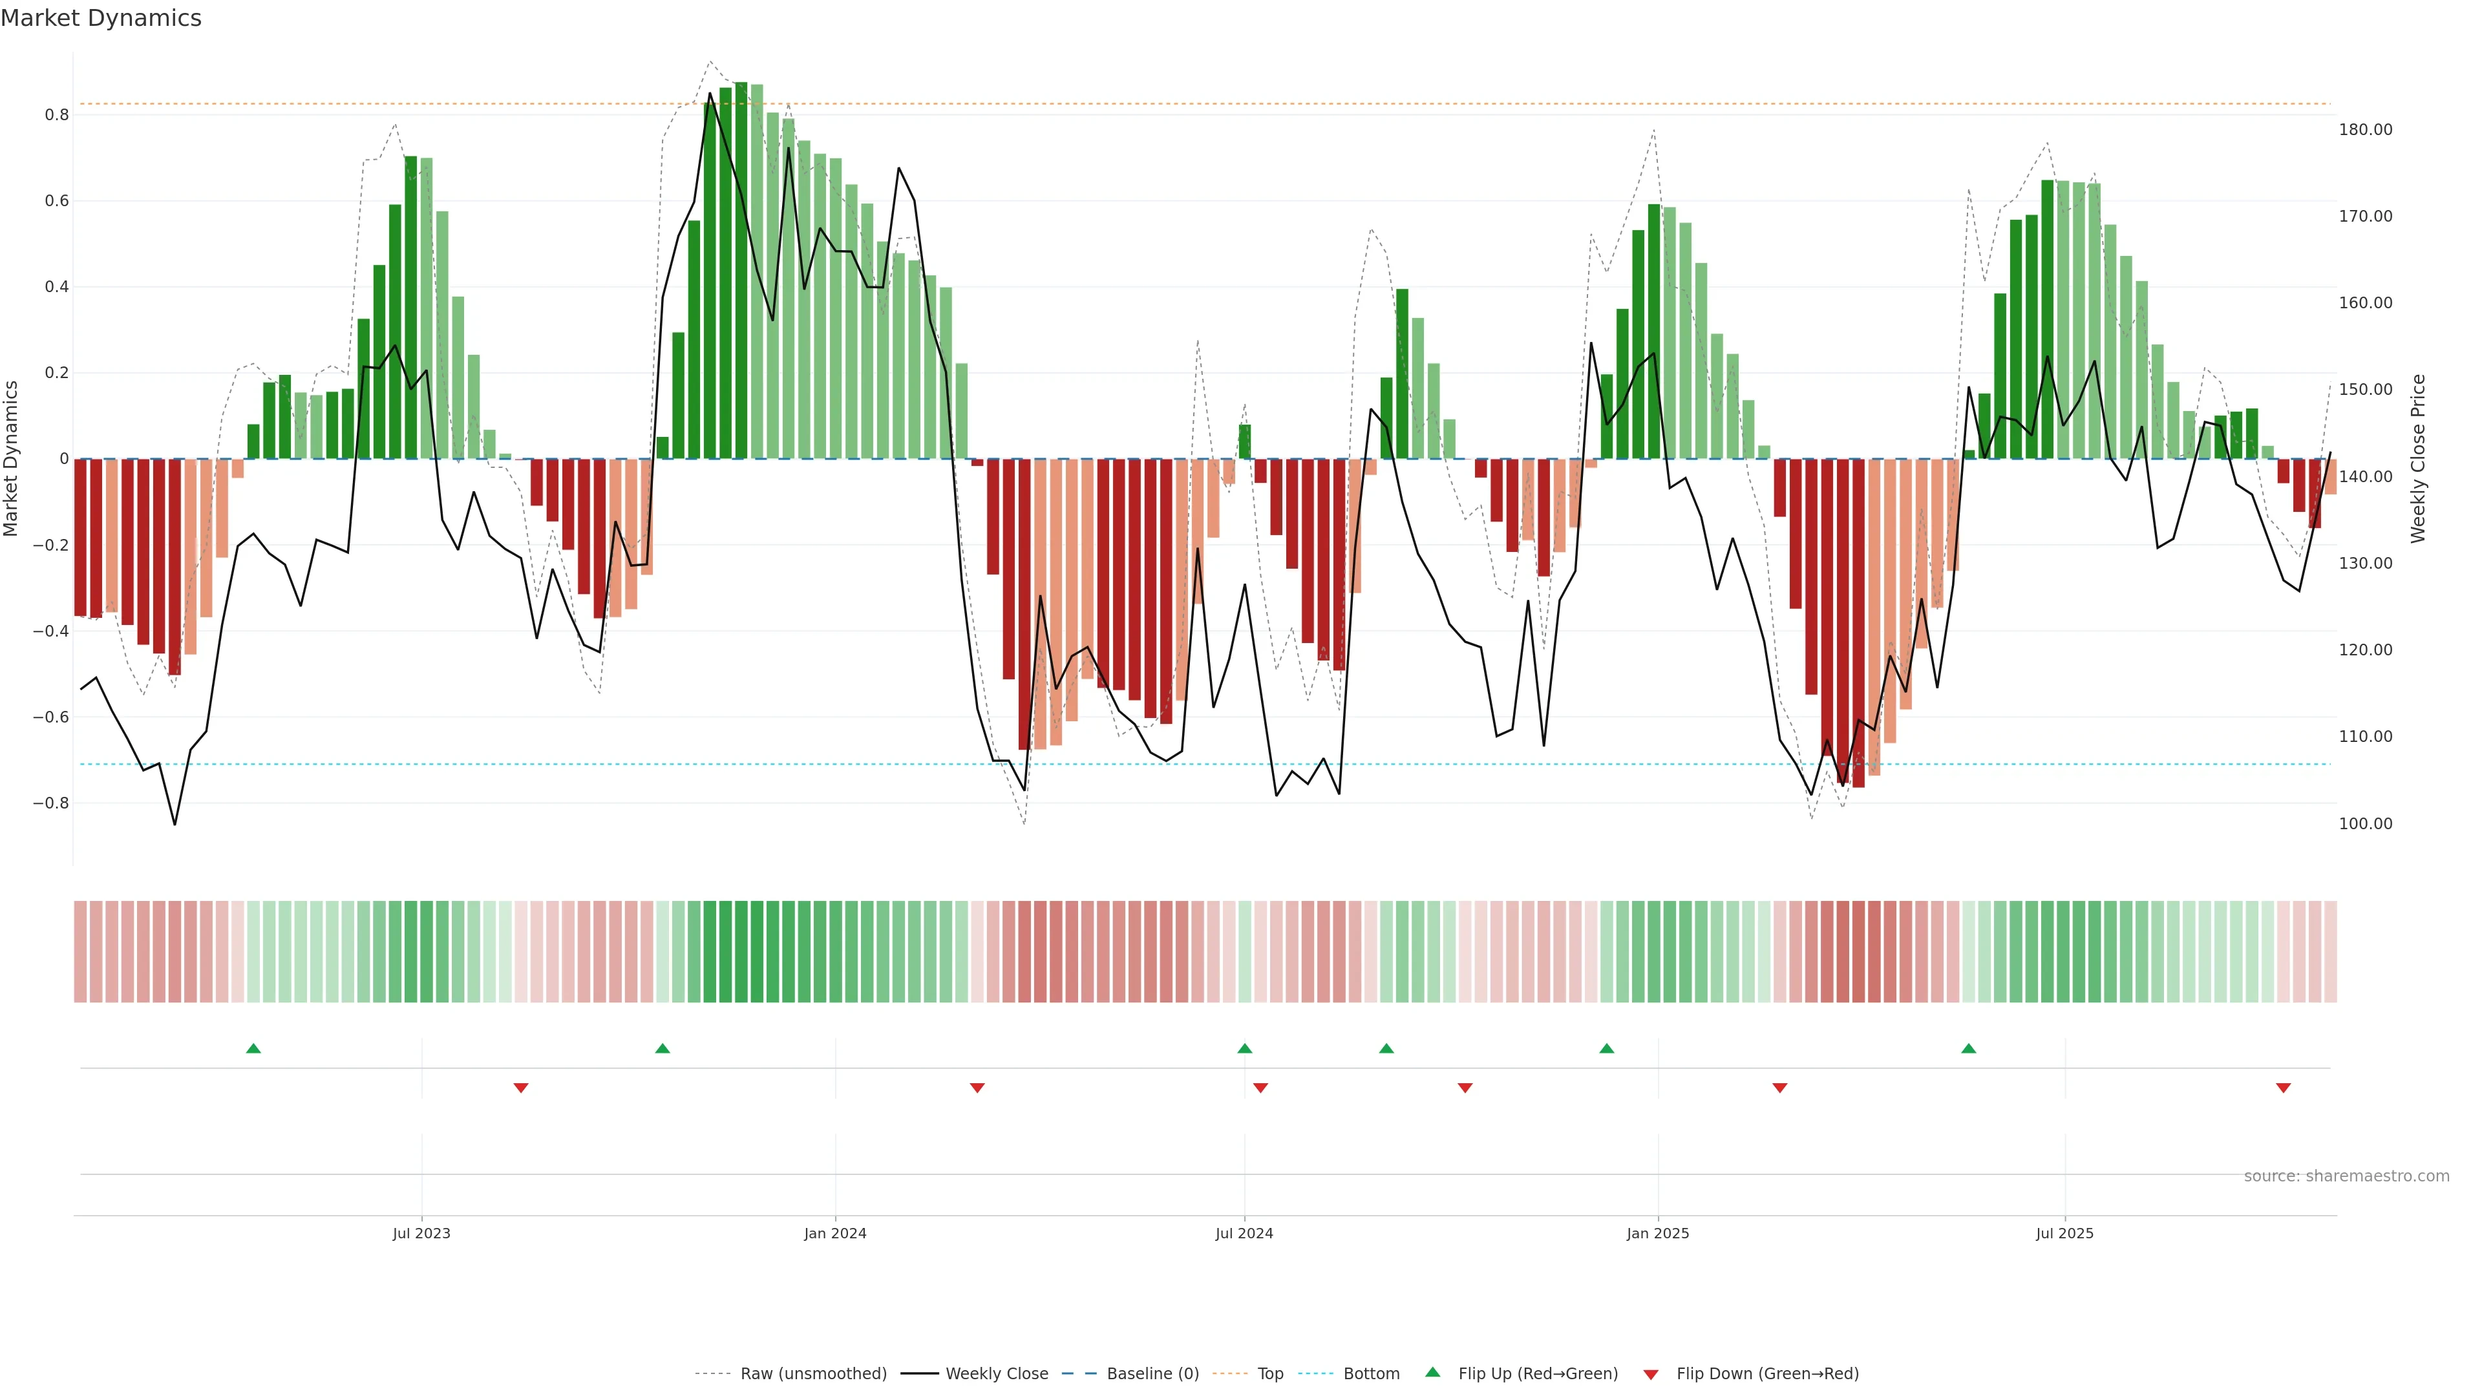This screenshot has height=1396, width=2482.
Task: Click the last red flip-down triangle marker
Action: (x=2282, y=1088)
